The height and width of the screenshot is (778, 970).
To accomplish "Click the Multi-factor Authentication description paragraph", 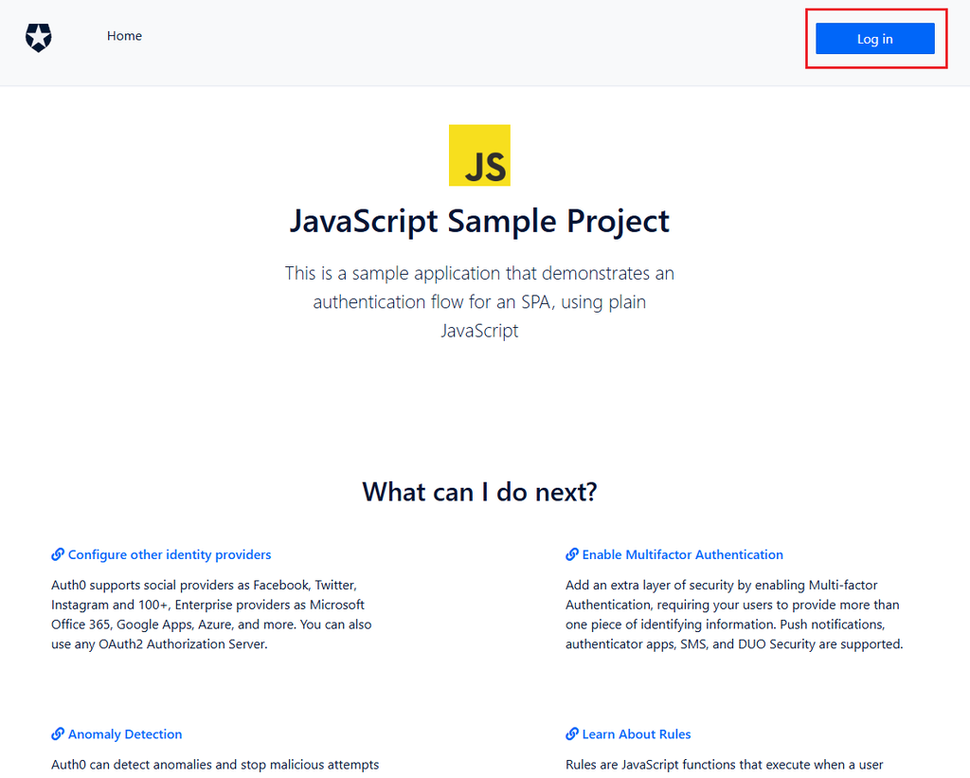I will (734, 615).
